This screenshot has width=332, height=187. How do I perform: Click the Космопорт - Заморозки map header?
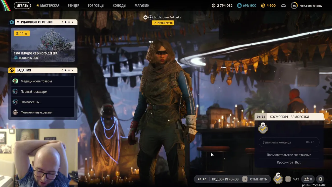tap(289, 117)
